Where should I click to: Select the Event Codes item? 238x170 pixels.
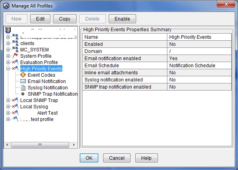41,75
